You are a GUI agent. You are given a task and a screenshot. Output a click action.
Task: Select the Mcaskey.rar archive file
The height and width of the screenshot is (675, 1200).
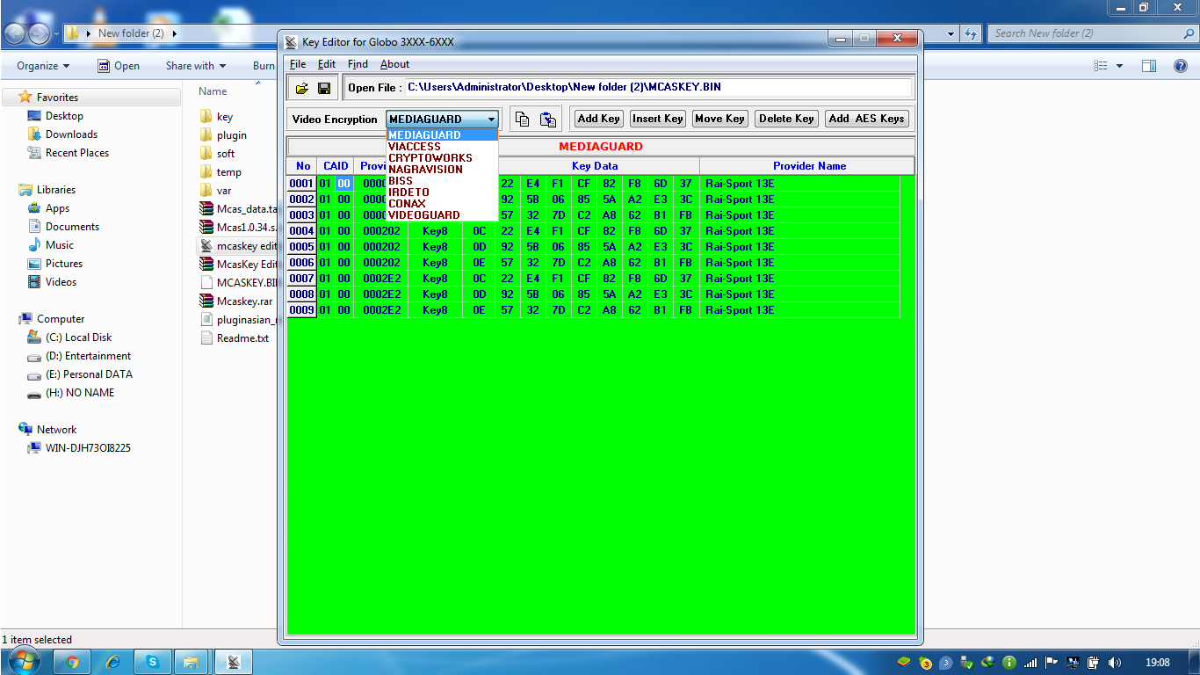pyautogui.click(x=244, y=301)
